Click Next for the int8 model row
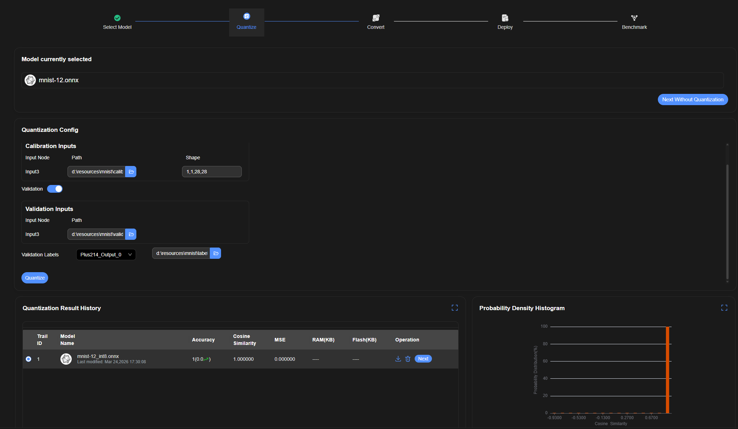The width and height of the screenshot is (738, 429). [423, 359]
